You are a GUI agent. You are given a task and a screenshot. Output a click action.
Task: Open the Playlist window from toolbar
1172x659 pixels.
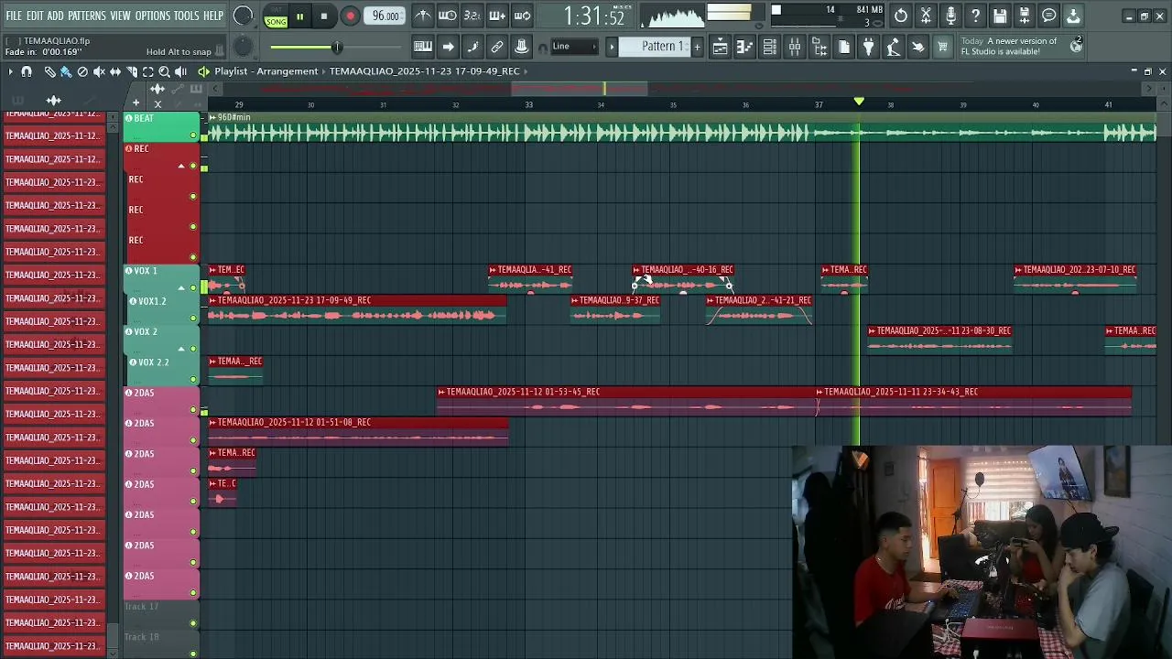coord(721,48)
